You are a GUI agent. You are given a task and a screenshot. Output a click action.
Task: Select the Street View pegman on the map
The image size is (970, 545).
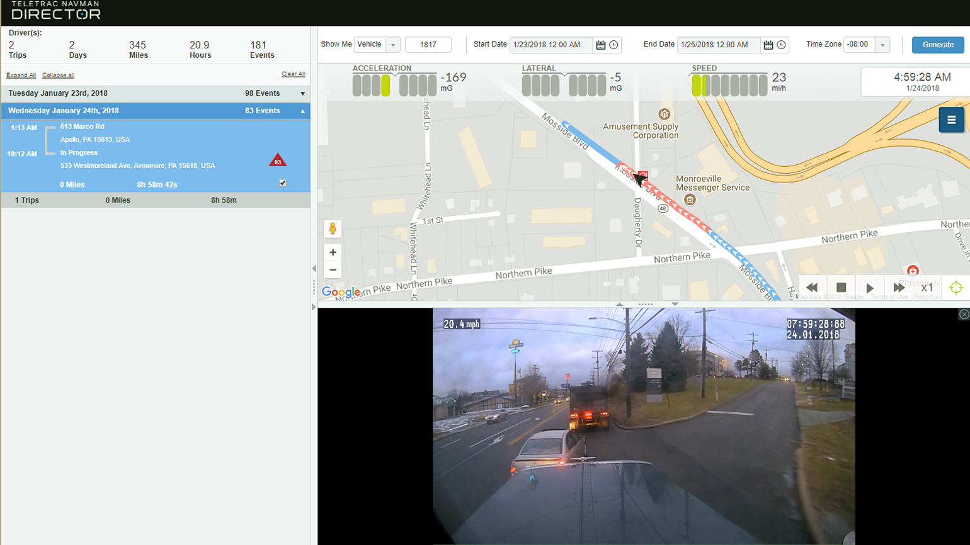(x=332, y=229)
